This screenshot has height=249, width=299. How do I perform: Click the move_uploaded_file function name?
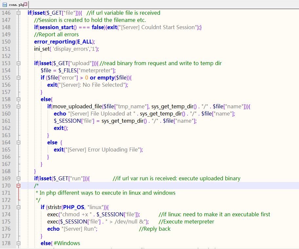click(x=77, y=107)
